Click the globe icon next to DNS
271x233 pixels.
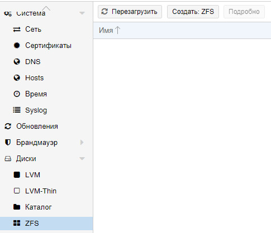pyautogui.click(x=17, y=62)
